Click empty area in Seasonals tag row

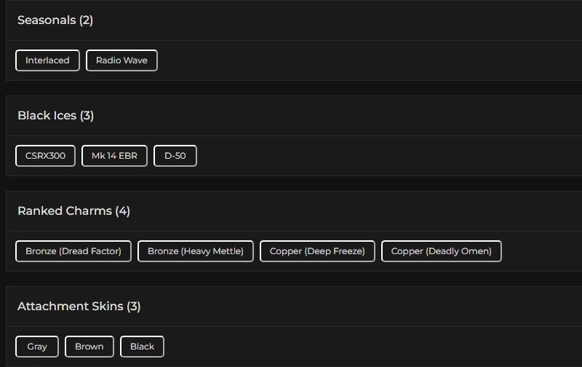[x=364, y=60]
